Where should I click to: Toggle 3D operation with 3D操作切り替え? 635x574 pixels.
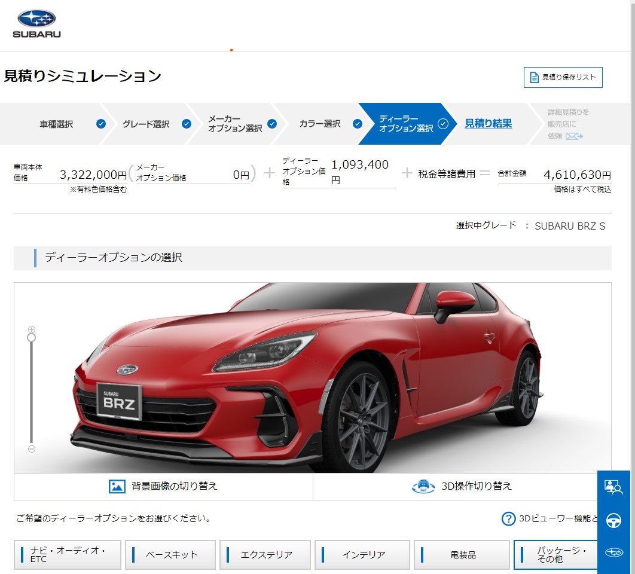tap(462, 486)
